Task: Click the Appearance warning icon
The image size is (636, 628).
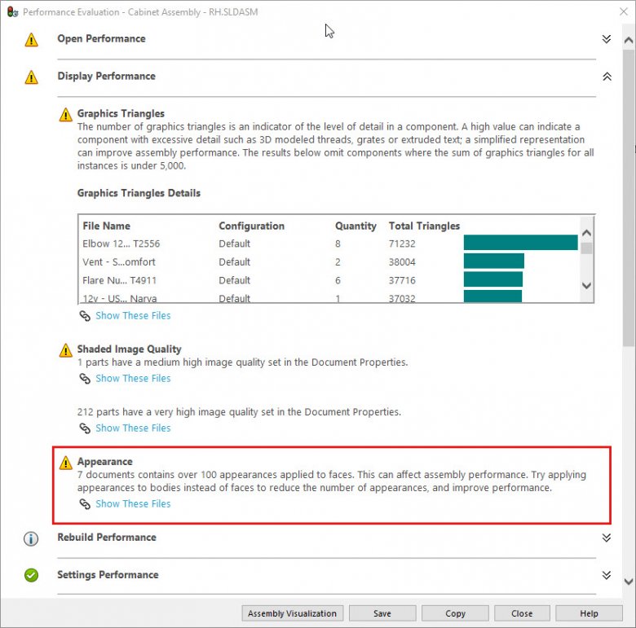Action: coord(66,463)
